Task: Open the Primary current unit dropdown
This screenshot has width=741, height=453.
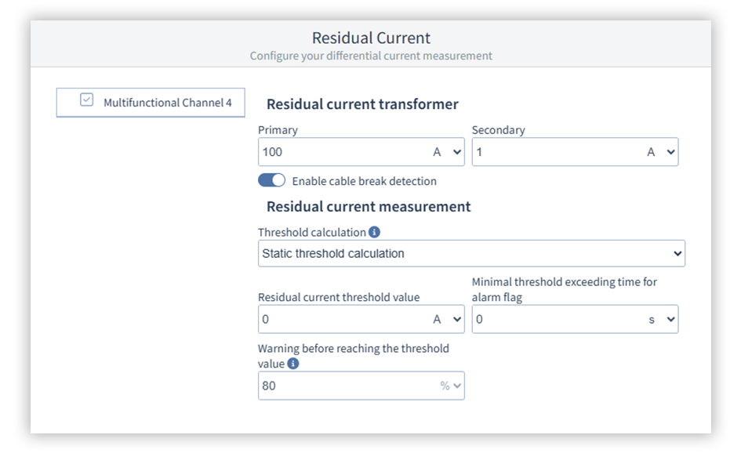Action: pos(447,152)
